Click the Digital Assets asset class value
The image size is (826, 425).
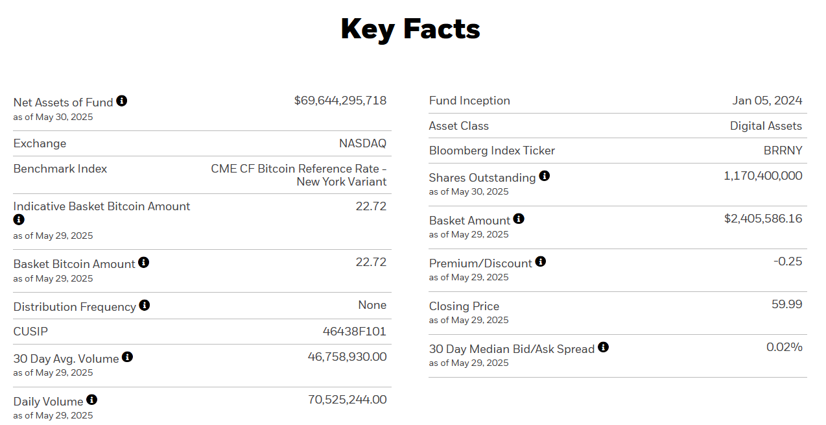[766, 126]
